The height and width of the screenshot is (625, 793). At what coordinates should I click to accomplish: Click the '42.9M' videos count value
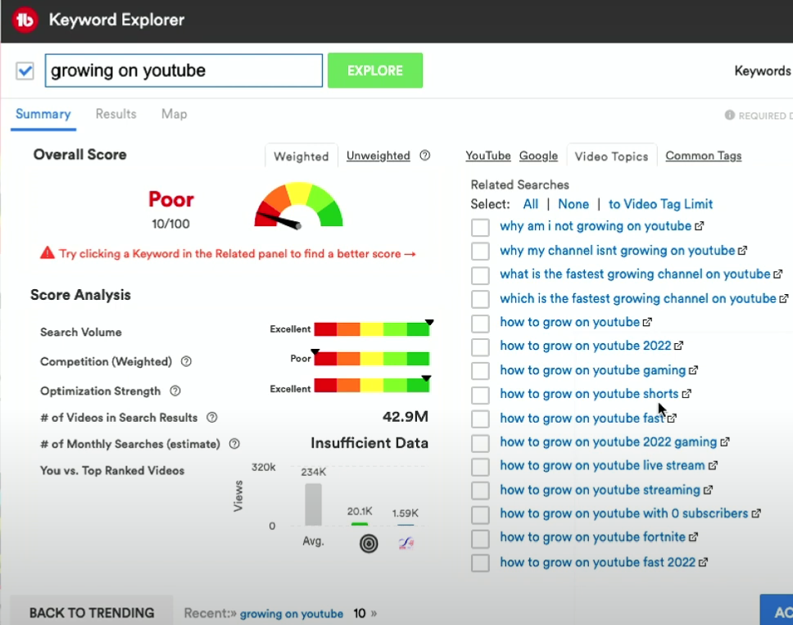tap(405, 417)
